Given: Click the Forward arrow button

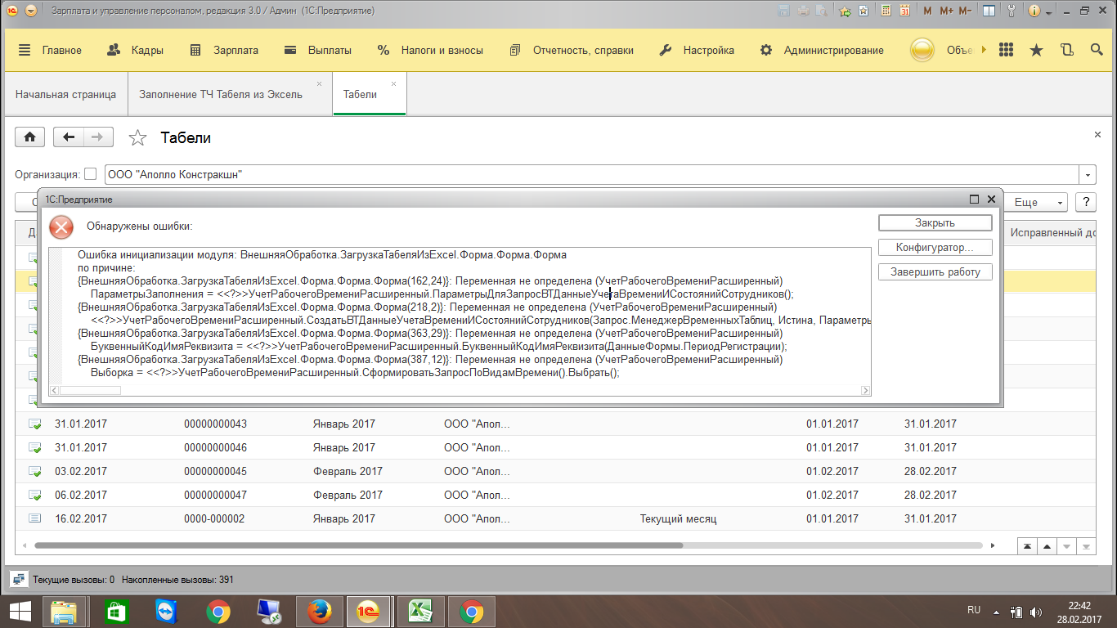Looking at the screenshot, I should pos(98,137).
